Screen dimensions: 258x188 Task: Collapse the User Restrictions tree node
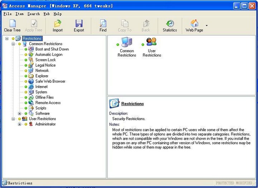pyautogui.click(x=13, y=119)
